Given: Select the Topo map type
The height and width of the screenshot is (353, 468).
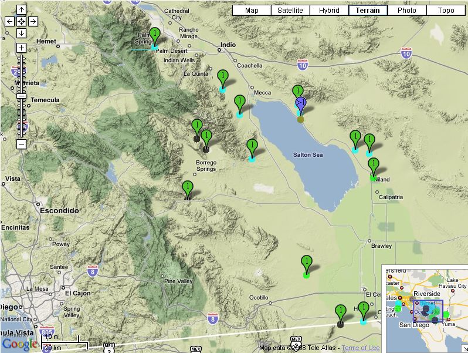Looking at the screenshot, I should 445,10.
